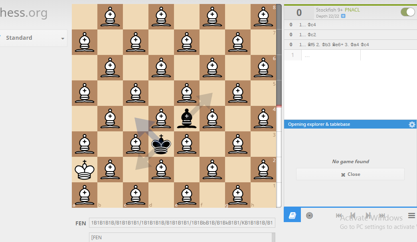Jump to last move
Viewport: 417px width, 242px height.
point(382,215)
